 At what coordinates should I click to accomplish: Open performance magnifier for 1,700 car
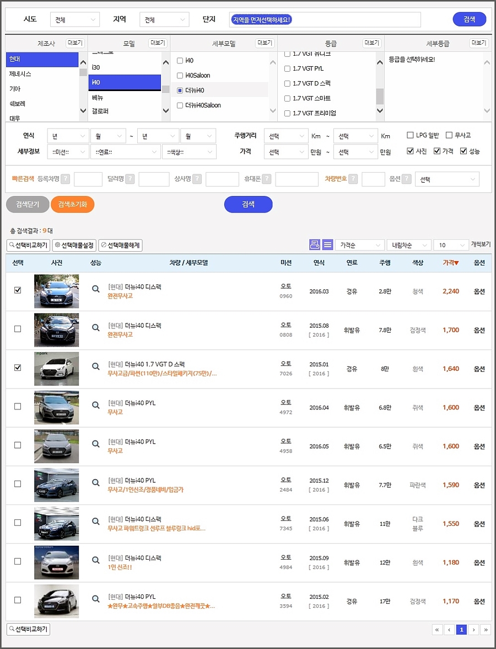click(95, 328)
